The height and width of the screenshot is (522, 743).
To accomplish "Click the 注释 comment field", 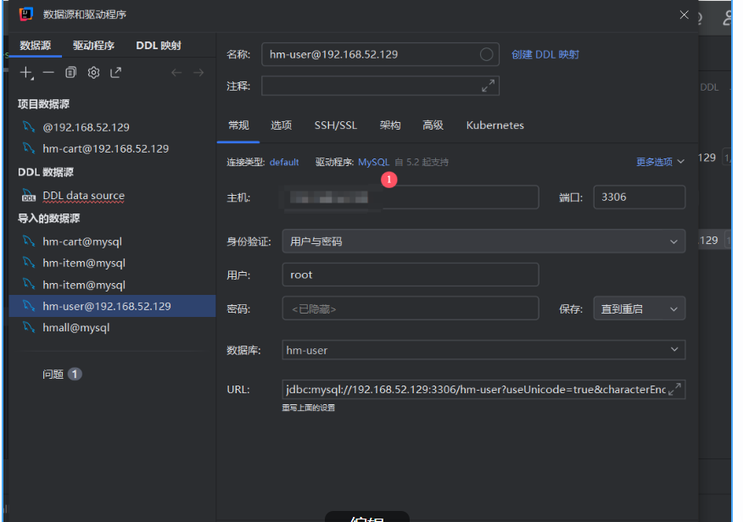I will (380, 86).
